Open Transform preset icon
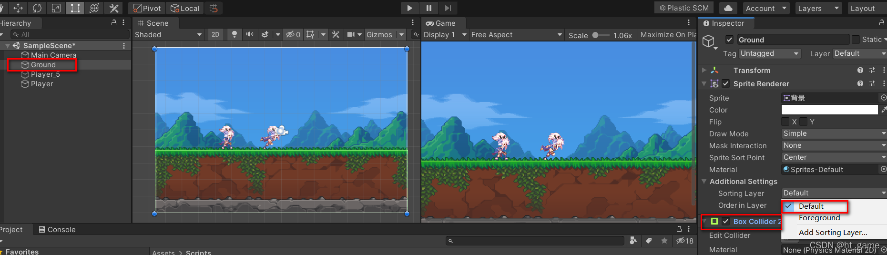887x255 pixels. 872,70
